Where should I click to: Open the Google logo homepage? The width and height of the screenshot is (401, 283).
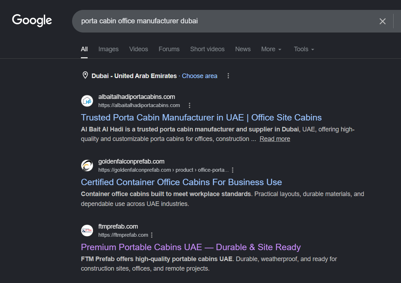(x=32, y=20)
